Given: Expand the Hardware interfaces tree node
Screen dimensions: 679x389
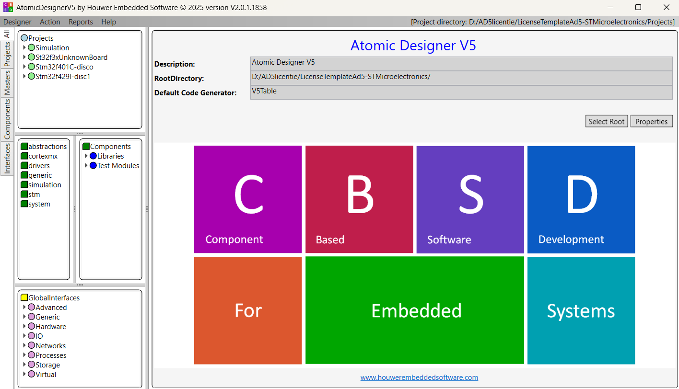Looking at the screenshot, I should coord(24,327).
